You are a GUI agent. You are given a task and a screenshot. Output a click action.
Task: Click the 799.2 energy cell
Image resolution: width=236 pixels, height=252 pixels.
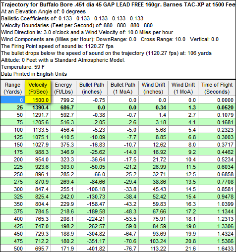tap(63, 100)
